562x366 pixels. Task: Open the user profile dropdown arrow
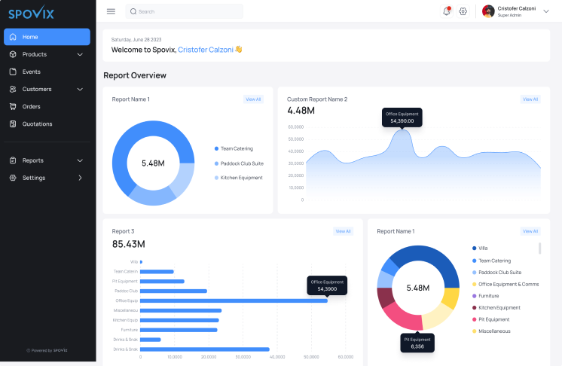(x=545, y=11)
